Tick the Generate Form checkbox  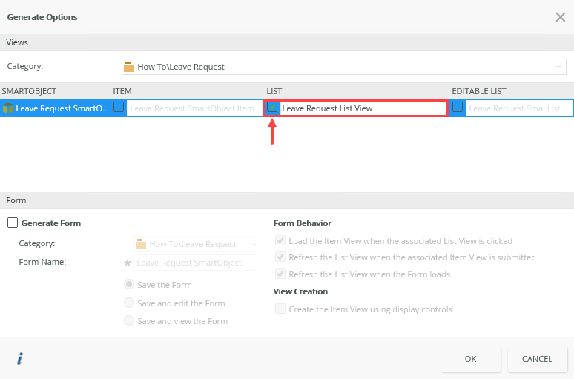[13, 223]
